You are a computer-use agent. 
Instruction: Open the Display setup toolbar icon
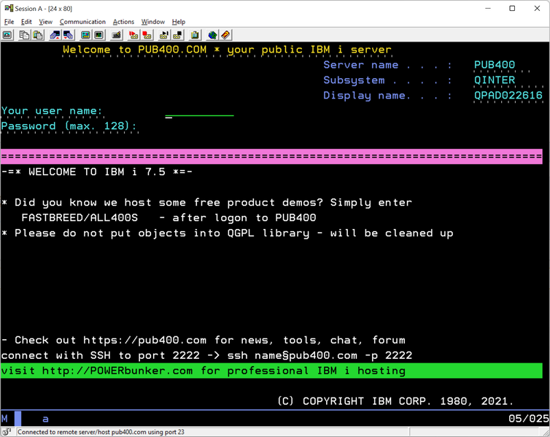coord(85,35)
